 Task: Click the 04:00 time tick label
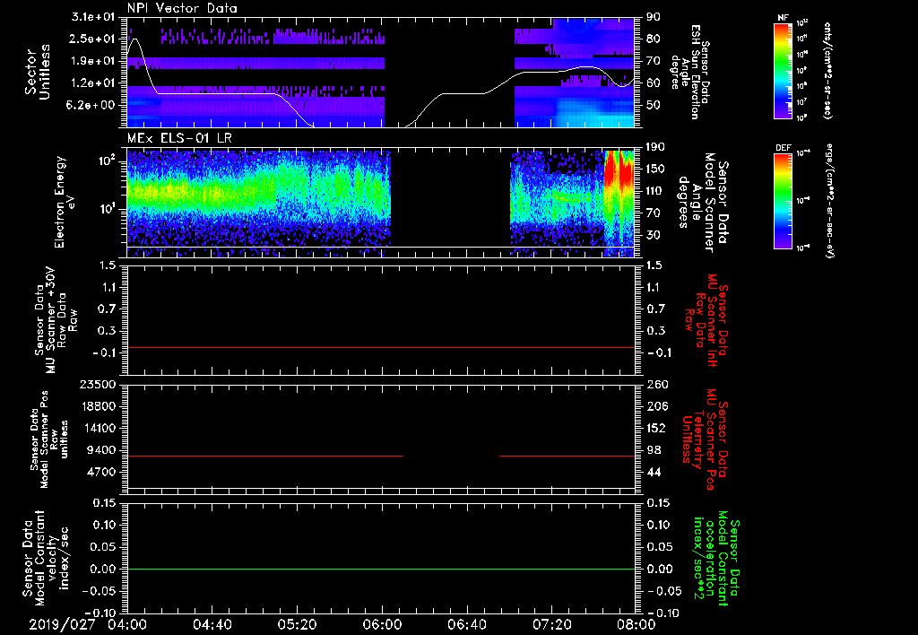127,624
